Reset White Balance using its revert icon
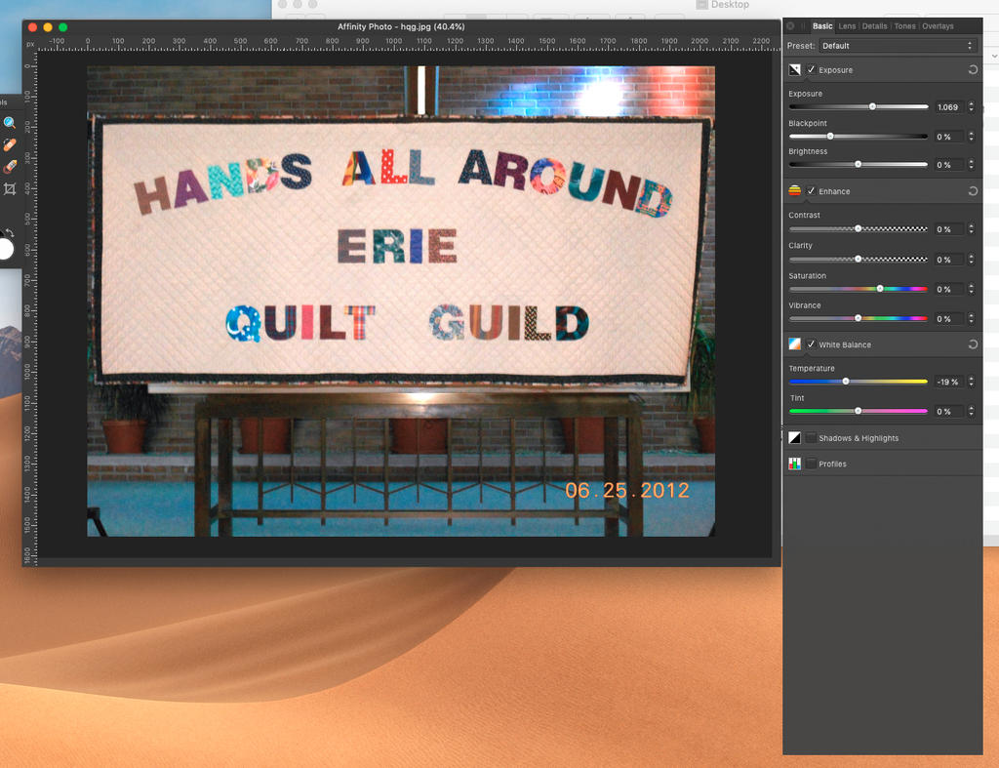Viewport: 999px width, 768px height. (973, 344)
